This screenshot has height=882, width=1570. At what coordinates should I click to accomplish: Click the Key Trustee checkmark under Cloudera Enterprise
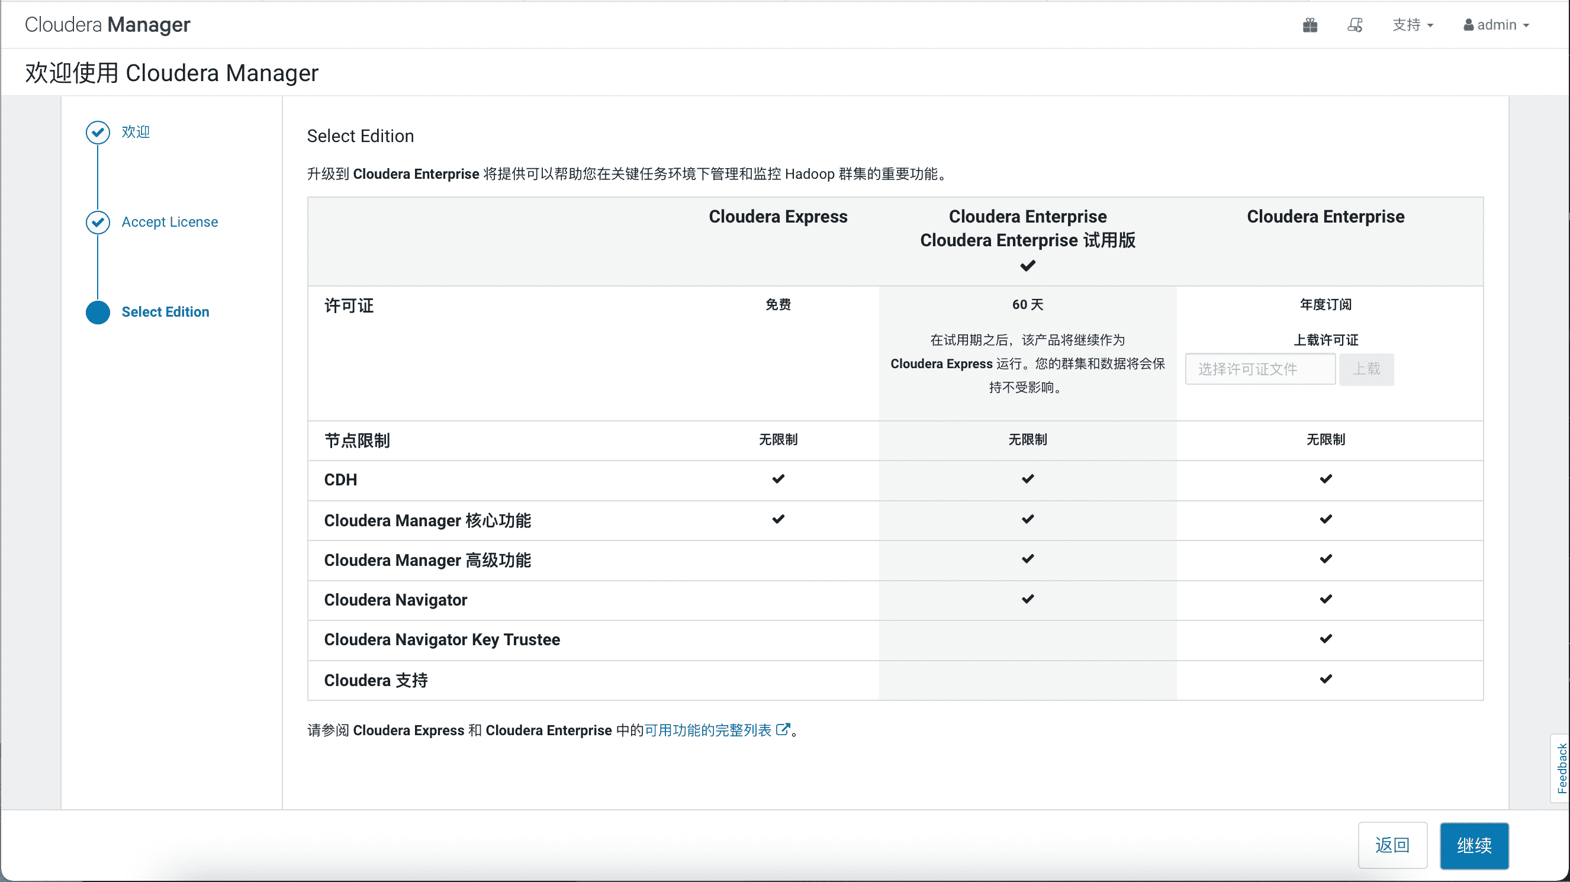pyautogui.click(x=1326, y=639)
